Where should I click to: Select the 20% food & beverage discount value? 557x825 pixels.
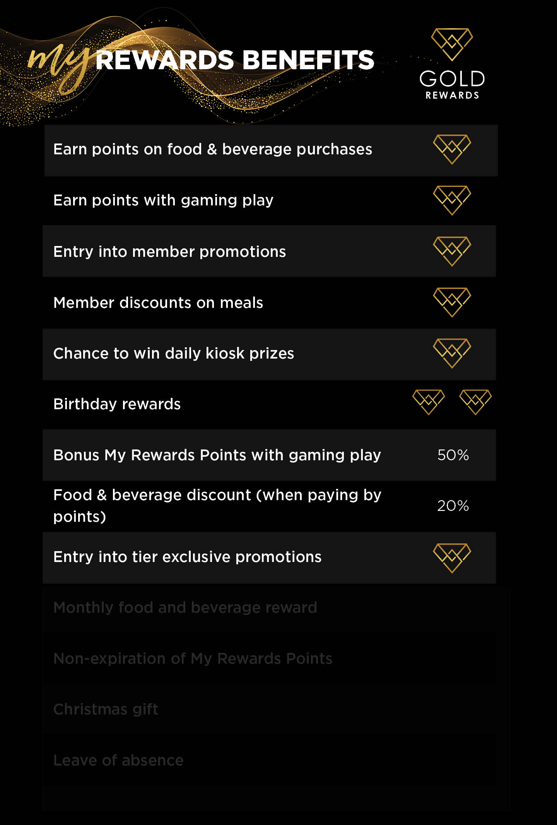[x=453, y=506]
